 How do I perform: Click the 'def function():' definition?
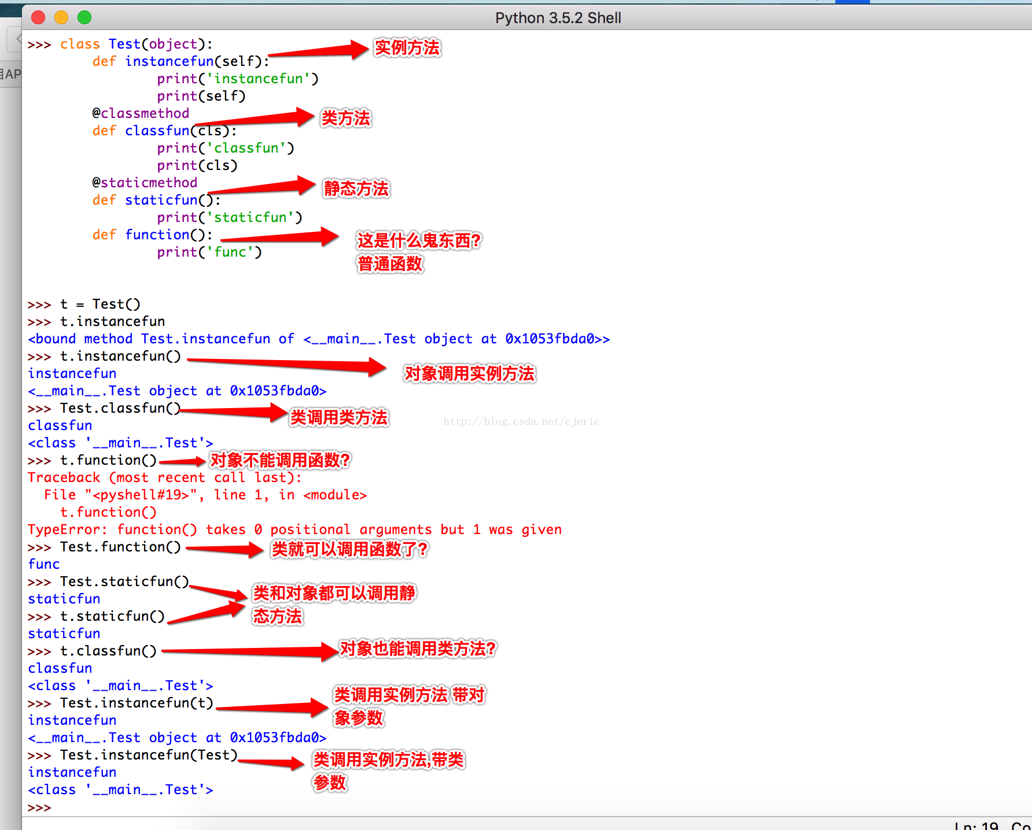point(153,235)
